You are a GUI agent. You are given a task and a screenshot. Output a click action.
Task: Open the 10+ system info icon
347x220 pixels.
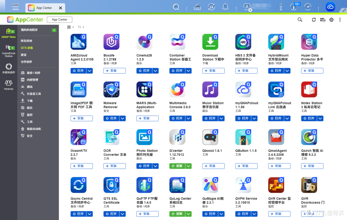click(295, 6)
